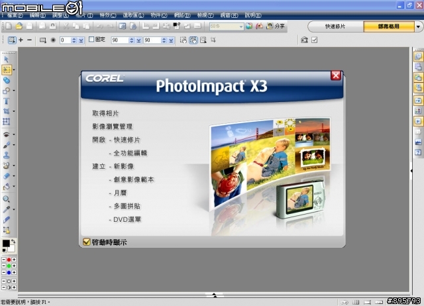This screenshot has width=424, height=306.
Task: Open the 特效 menu
Action: [x=107, y=15]
